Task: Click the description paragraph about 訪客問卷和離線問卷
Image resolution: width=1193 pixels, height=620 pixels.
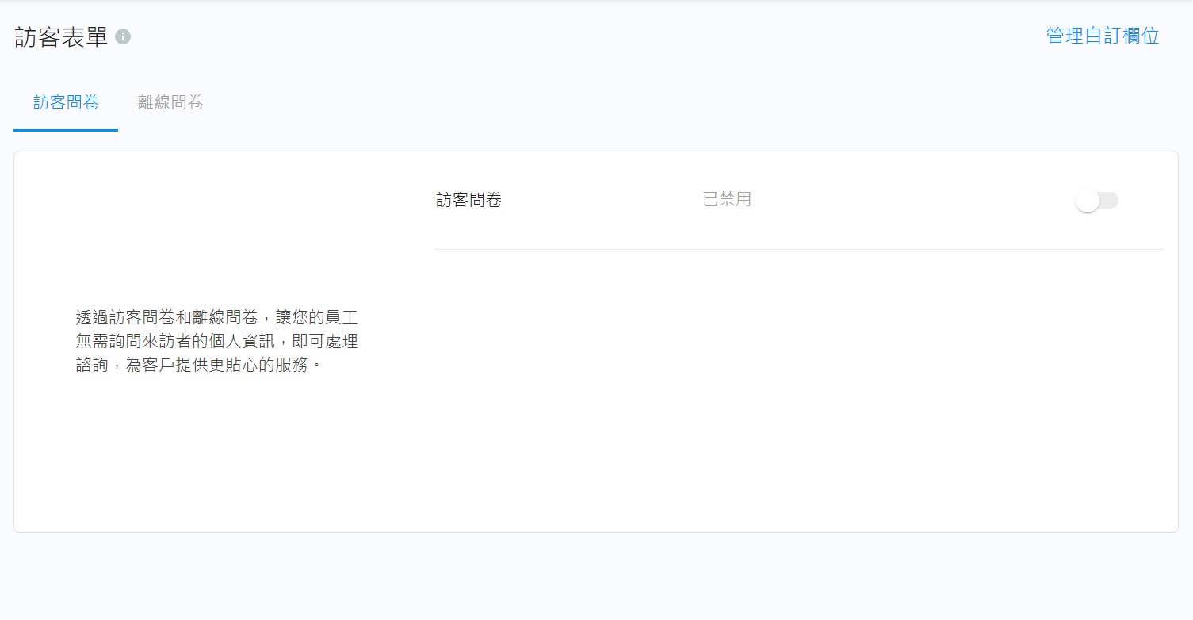Action: 216,342
